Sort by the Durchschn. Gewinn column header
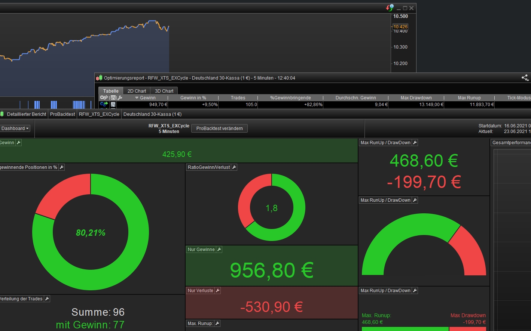 point(355,98)
